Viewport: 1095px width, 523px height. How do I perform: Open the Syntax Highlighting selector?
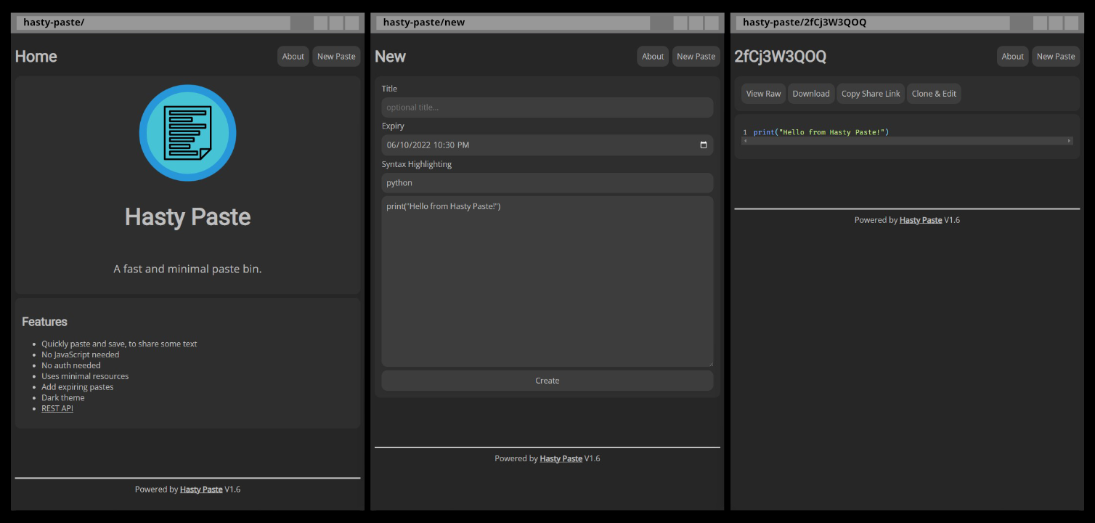[x=547, y=182]
